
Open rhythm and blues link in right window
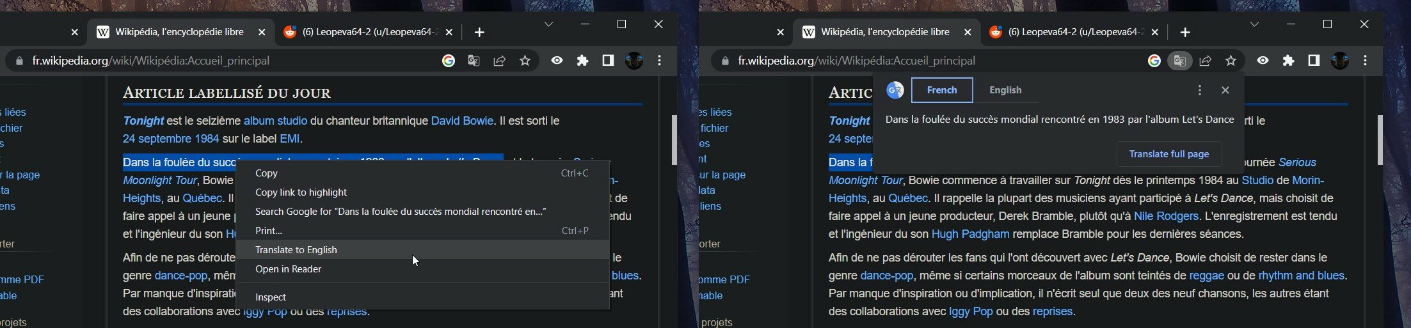coord(1301,276)
